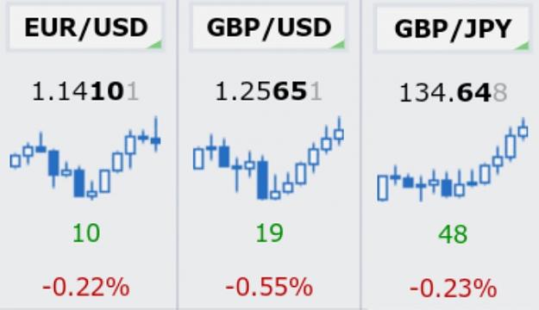Select the EUR/USD price 1.14101
The height and width of the screenshot is (310, 539).
tap(85, 92)
